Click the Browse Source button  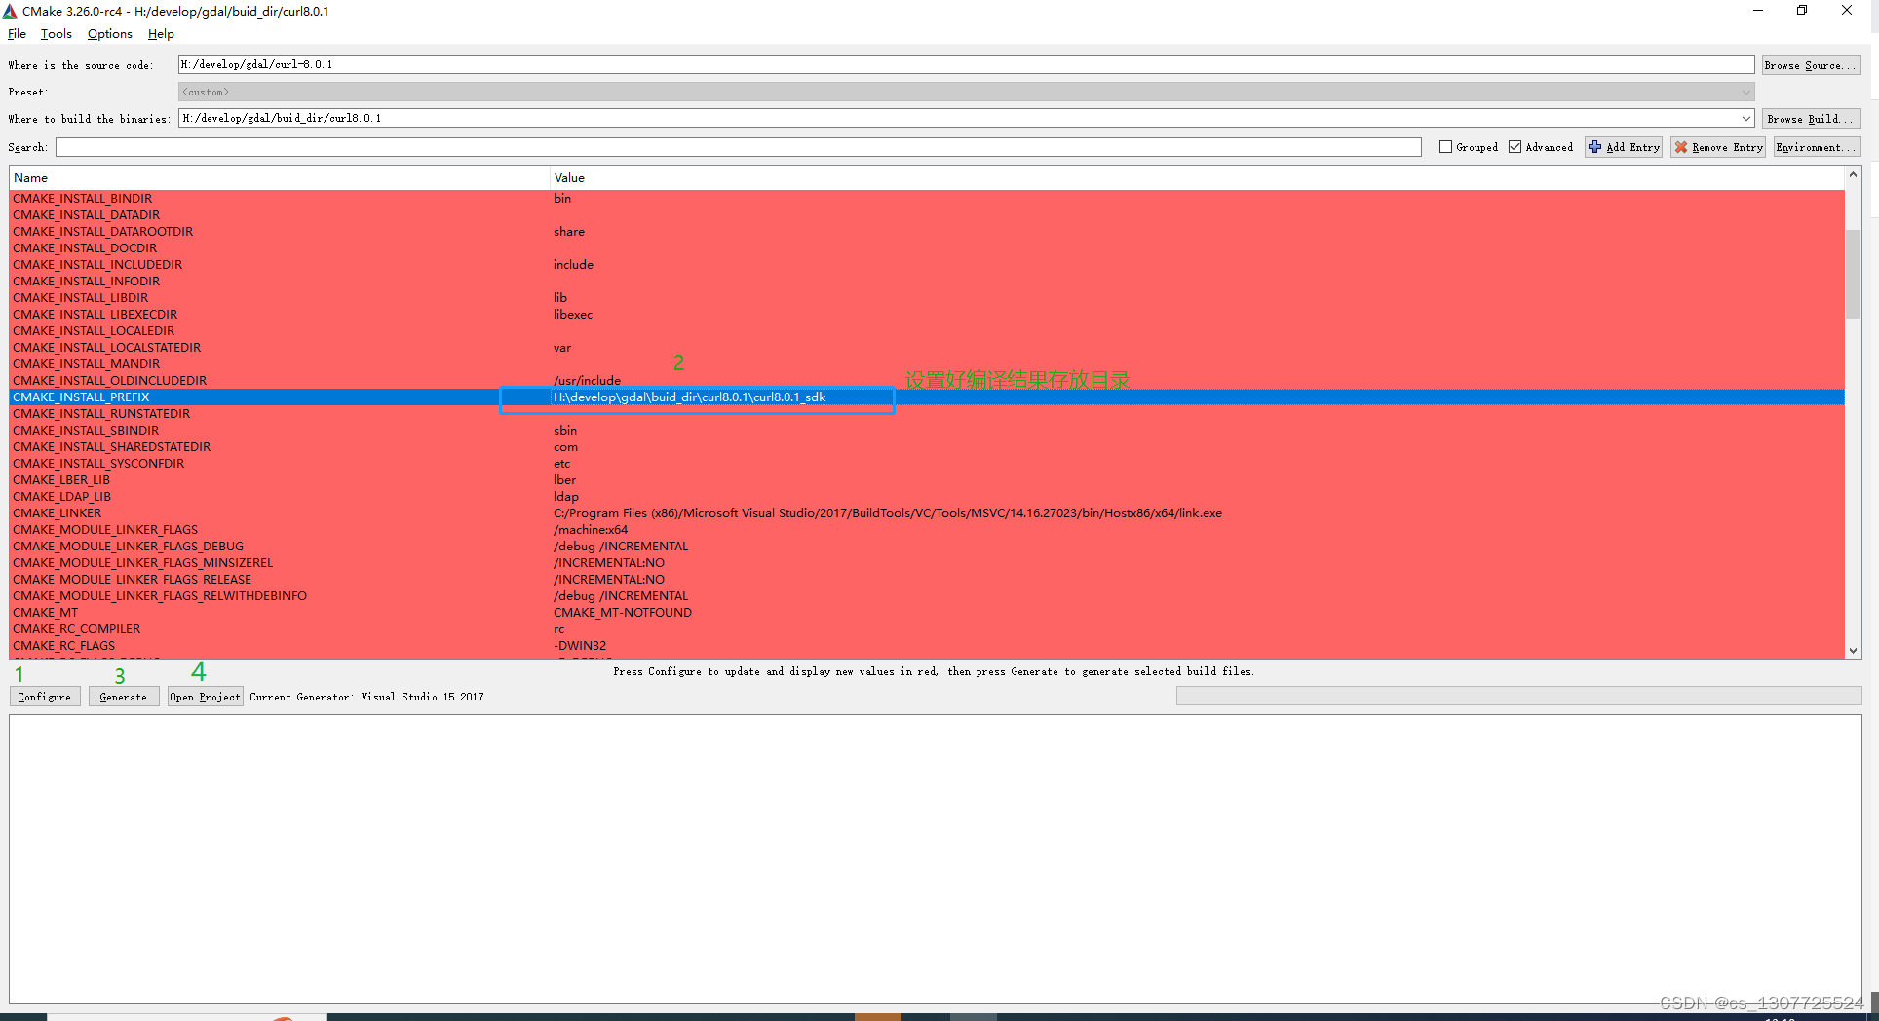tap(1811, 65)
